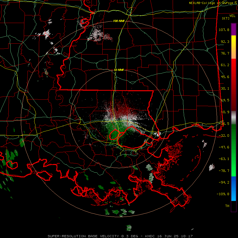This screenshot has height=238, width=238.
Task: Select the 92.3 scale value
Action: tap(225, 42)
